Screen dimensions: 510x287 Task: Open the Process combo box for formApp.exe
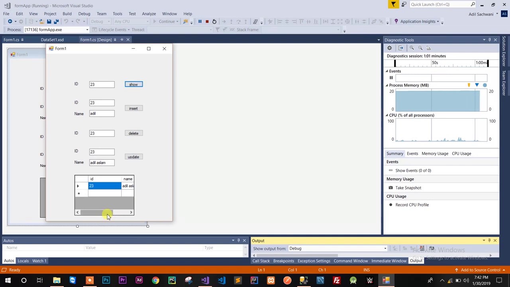(56, 29)
